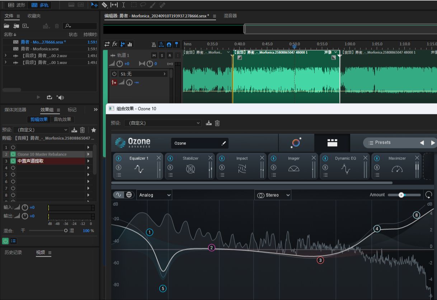437x300 pixels.
Task: Select EQ node 3 on the curve
Action: pyautogui.click(x=320, y=260)
